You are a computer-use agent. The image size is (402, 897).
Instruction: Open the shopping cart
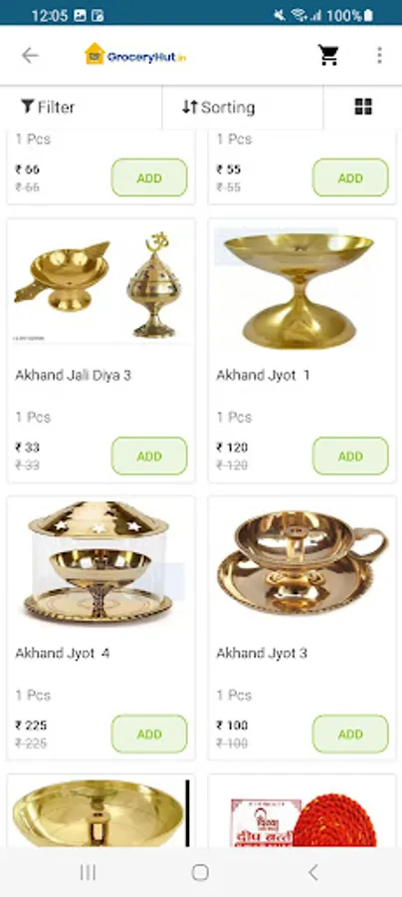point(328,56)
